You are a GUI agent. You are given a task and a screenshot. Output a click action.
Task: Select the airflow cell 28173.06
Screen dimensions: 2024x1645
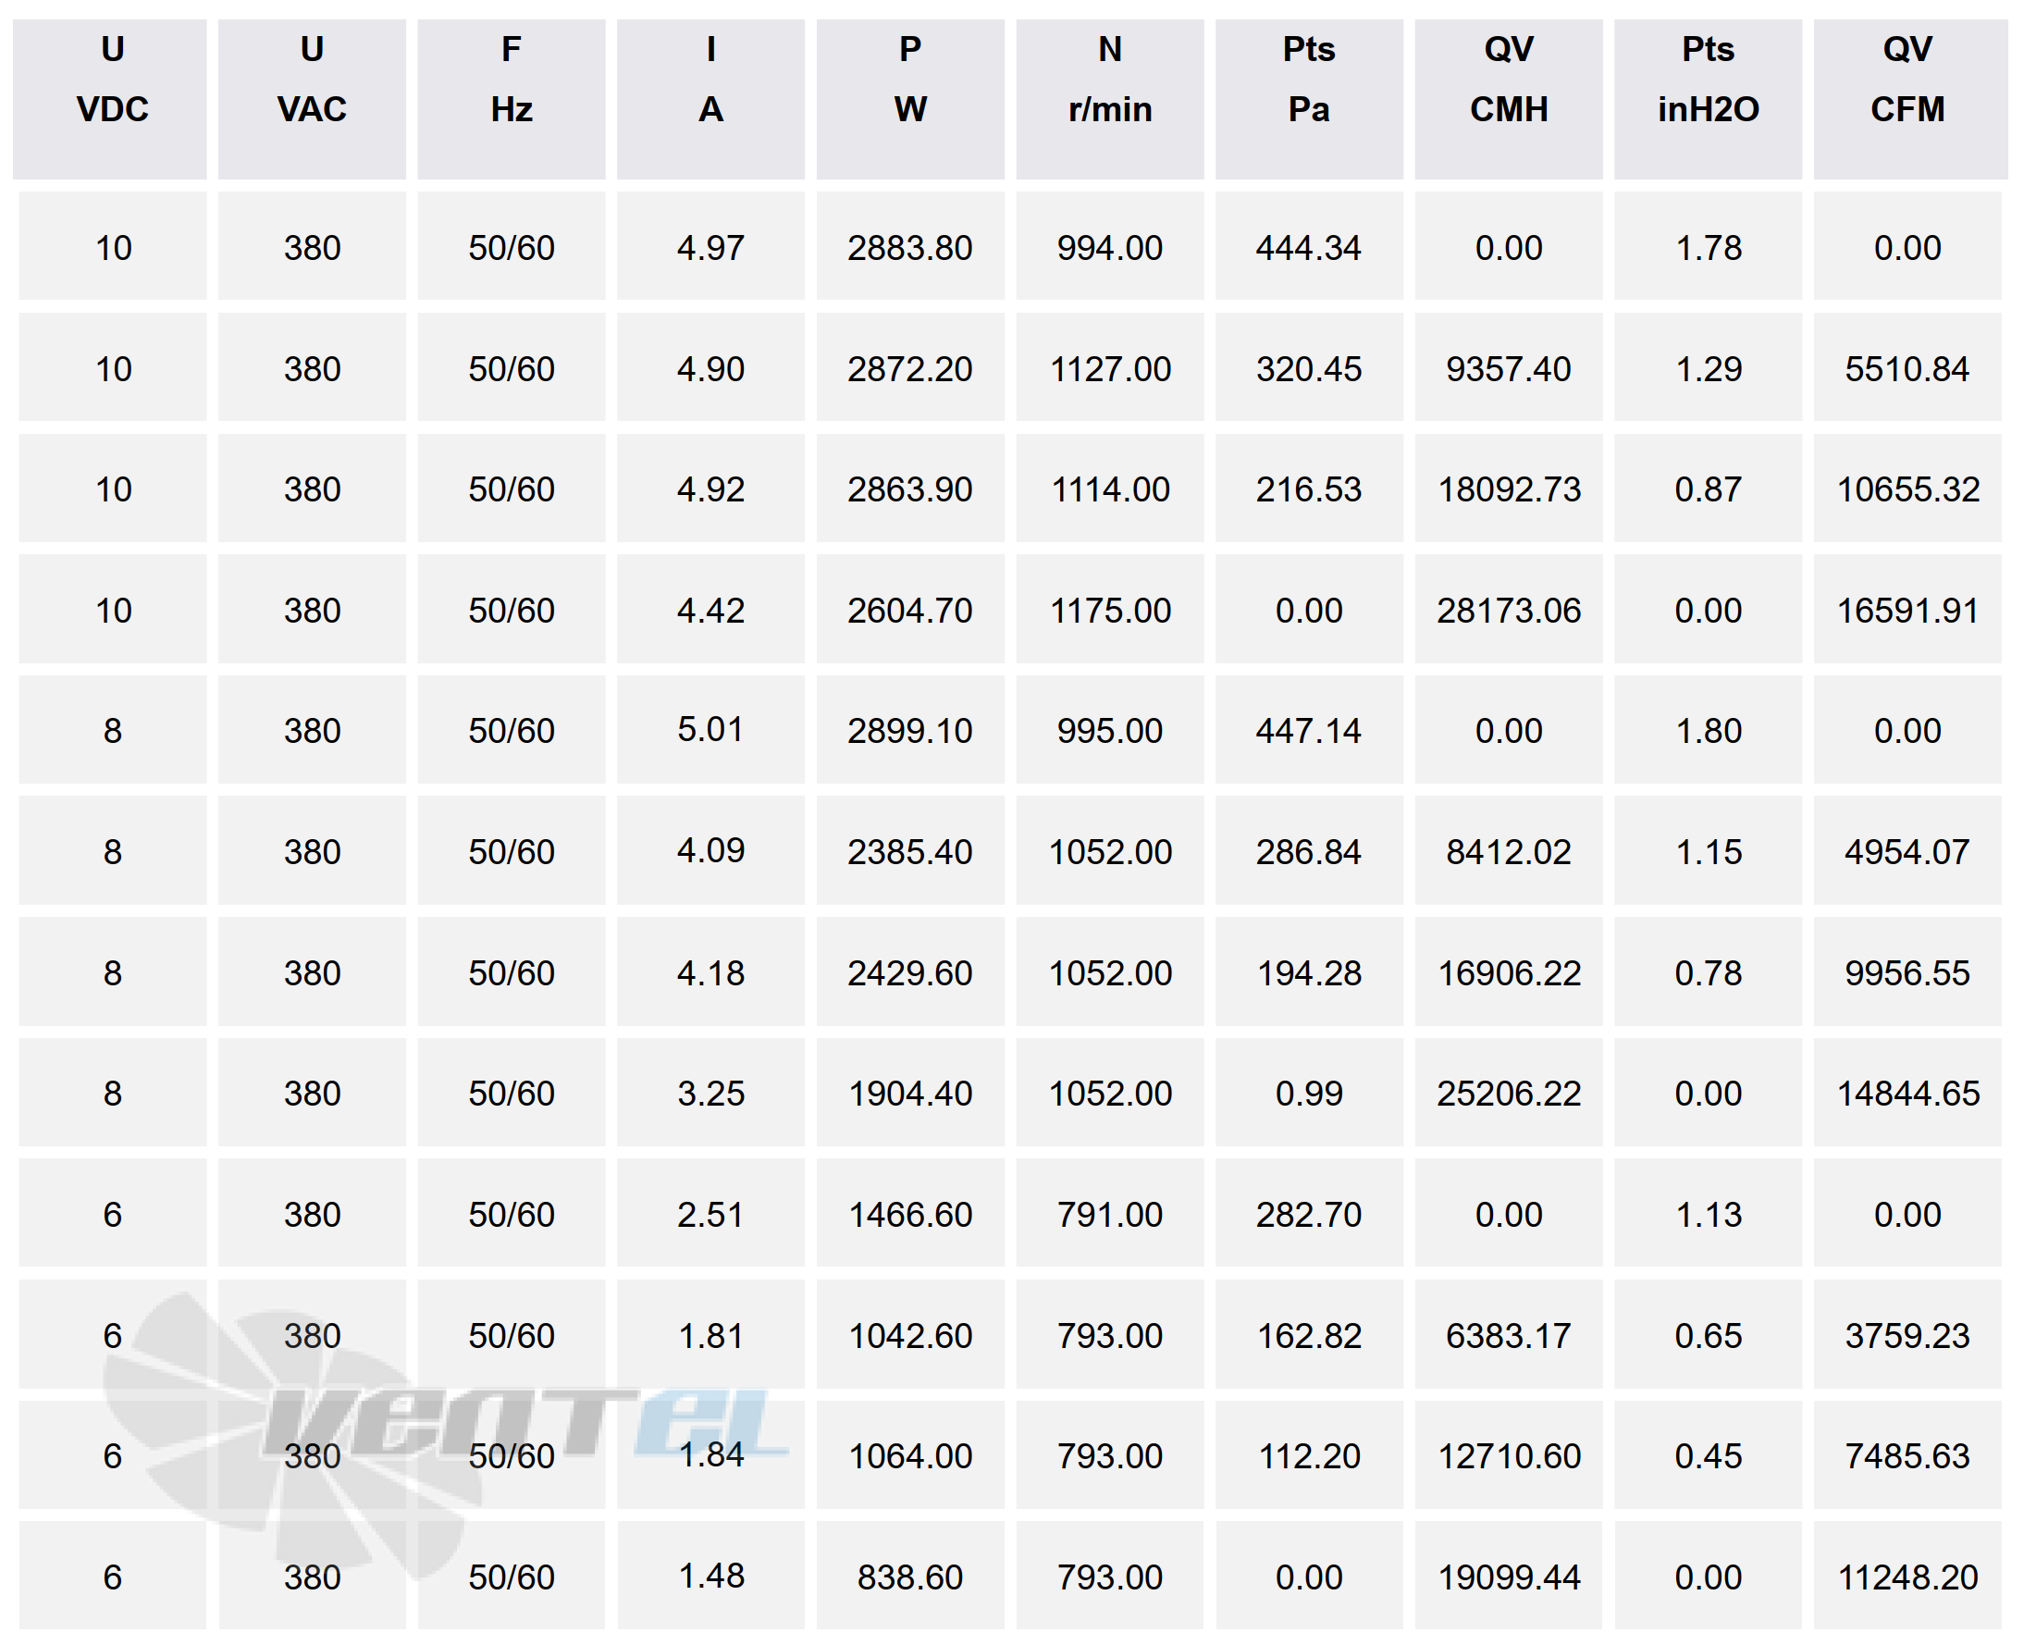pyautogui.click(x=1509, y=611)
